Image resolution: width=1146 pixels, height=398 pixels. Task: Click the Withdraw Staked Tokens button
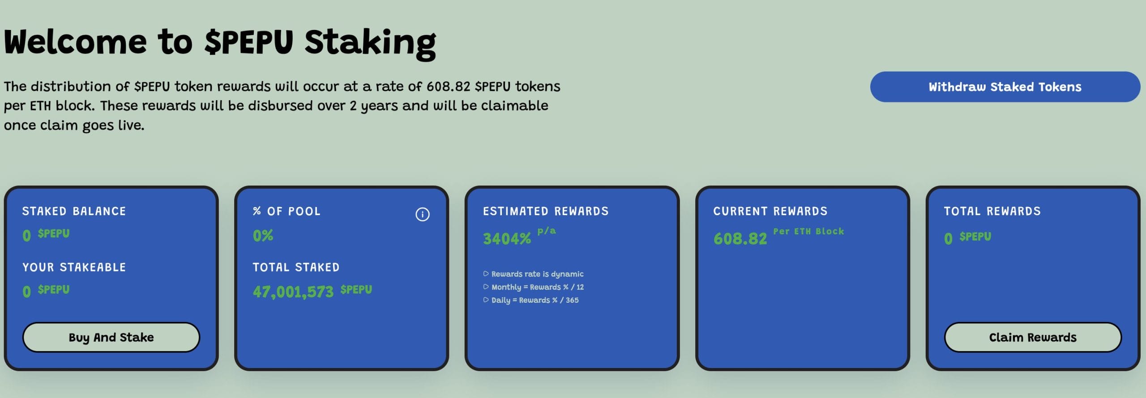(1005, 87)
